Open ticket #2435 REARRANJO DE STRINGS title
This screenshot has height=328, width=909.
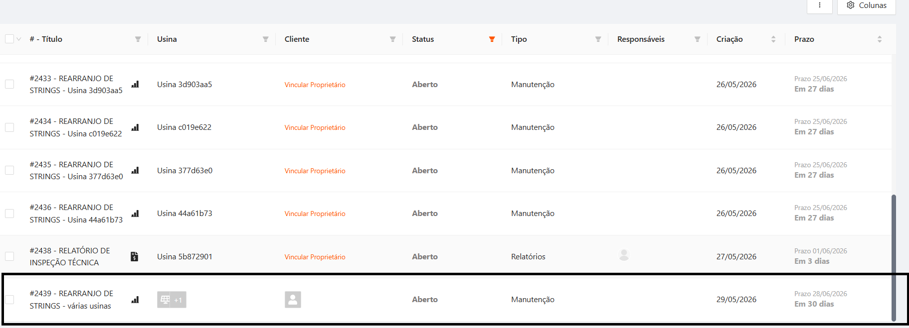(x=76, y=171)
